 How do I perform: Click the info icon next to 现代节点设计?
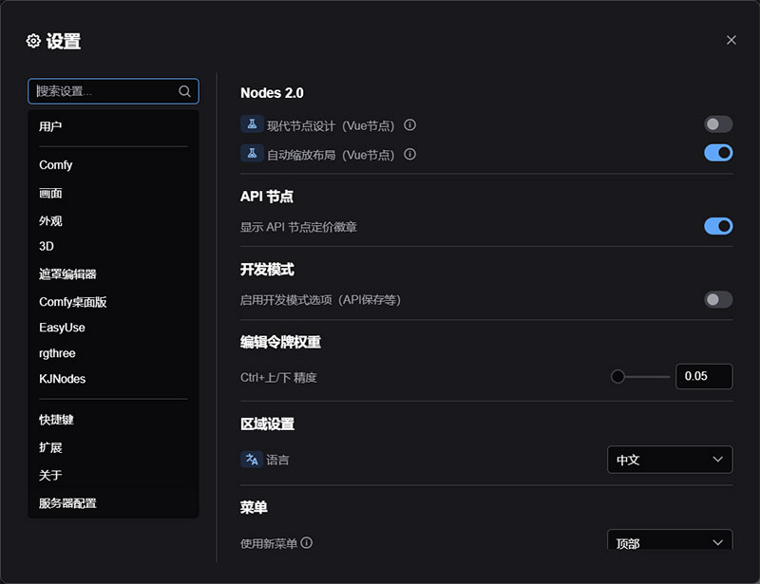point(410,125)
